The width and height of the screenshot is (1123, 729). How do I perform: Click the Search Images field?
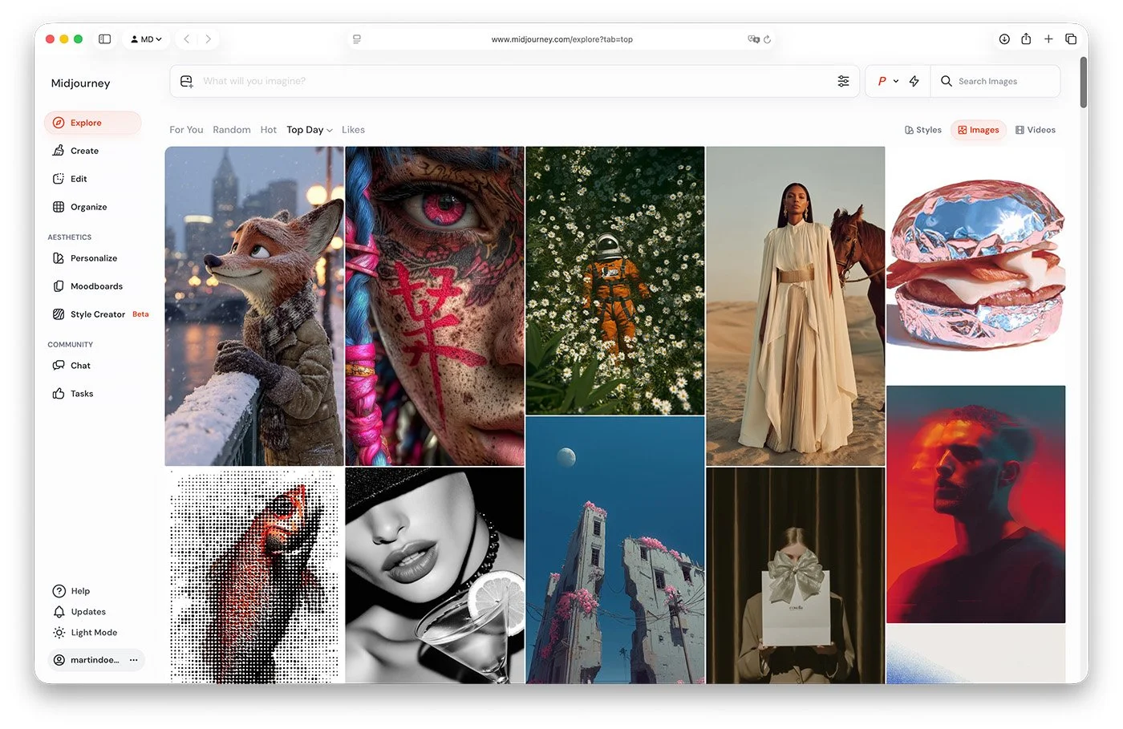tap(995, 81)
